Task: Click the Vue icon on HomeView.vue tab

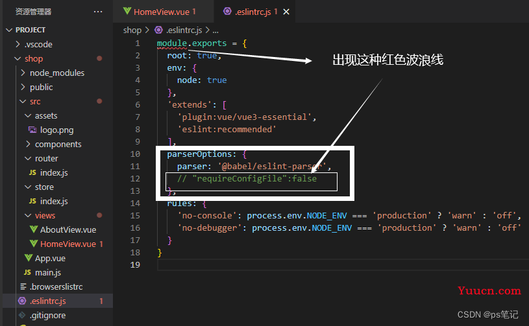Action: tap(127, 11)
